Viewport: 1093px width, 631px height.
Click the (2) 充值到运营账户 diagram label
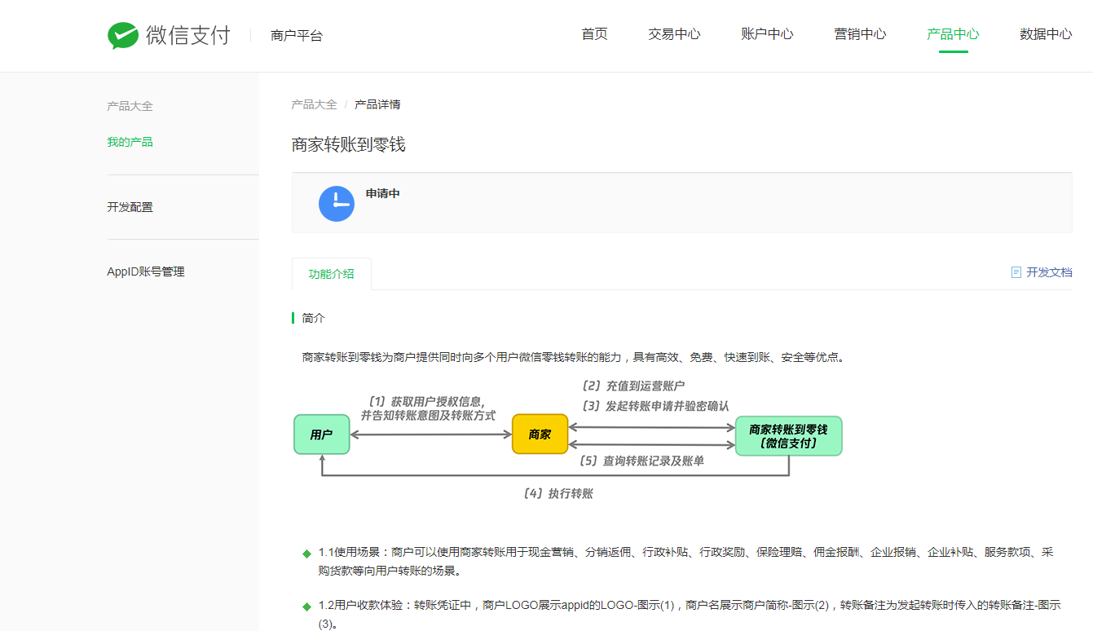click(632, 386)
